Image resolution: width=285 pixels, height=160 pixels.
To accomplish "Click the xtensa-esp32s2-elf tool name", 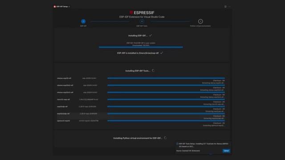I will click(x=65, y=85).
